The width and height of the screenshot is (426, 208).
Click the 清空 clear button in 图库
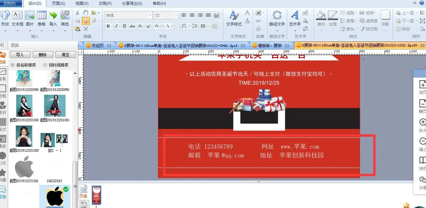tap(65, 55)
